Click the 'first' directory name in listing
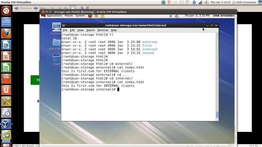 click(x=147, y=46)
